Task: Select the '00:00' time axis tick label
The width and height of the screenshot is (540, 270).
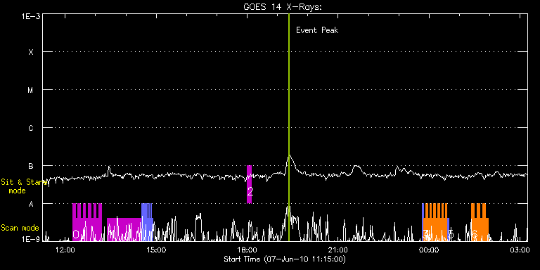Action: coord(429,250)
